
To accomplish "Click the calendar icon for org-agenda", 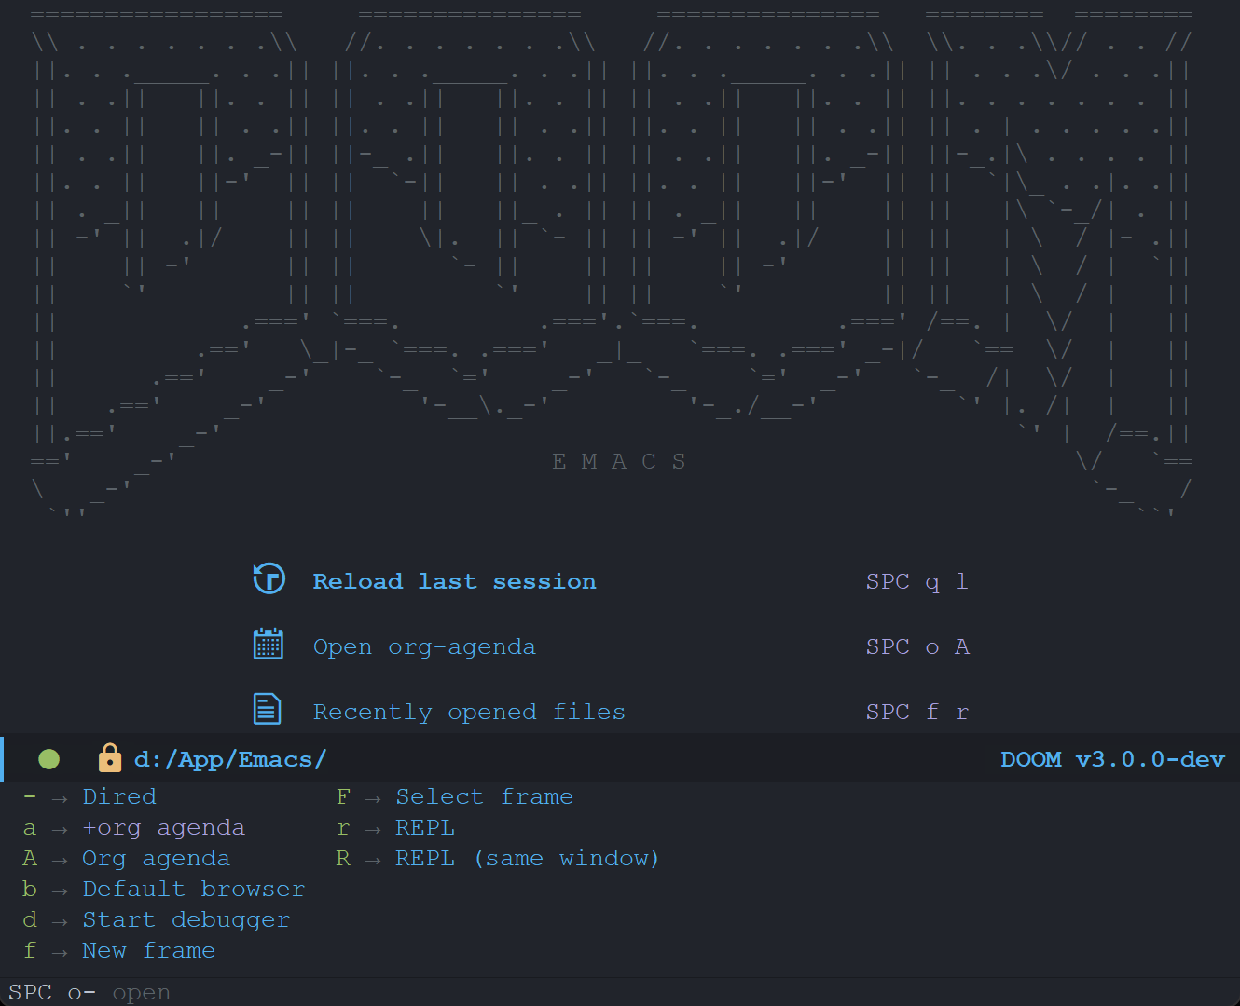I will coord(269,643).
